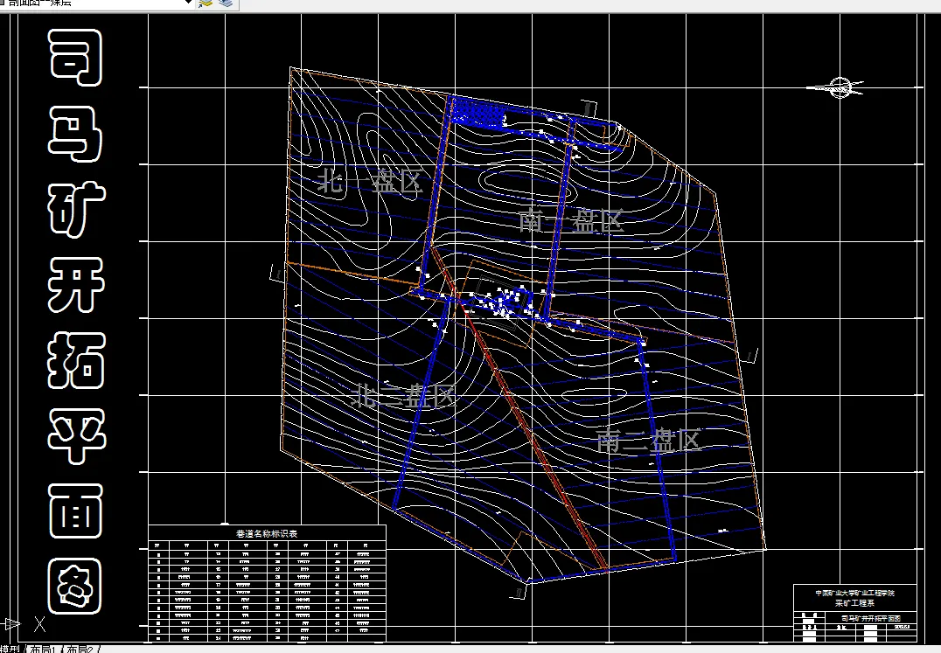Select the 南一盘区 label in the drawing
Viewport: 941px width, 653px height.
[x=571, y=220]
